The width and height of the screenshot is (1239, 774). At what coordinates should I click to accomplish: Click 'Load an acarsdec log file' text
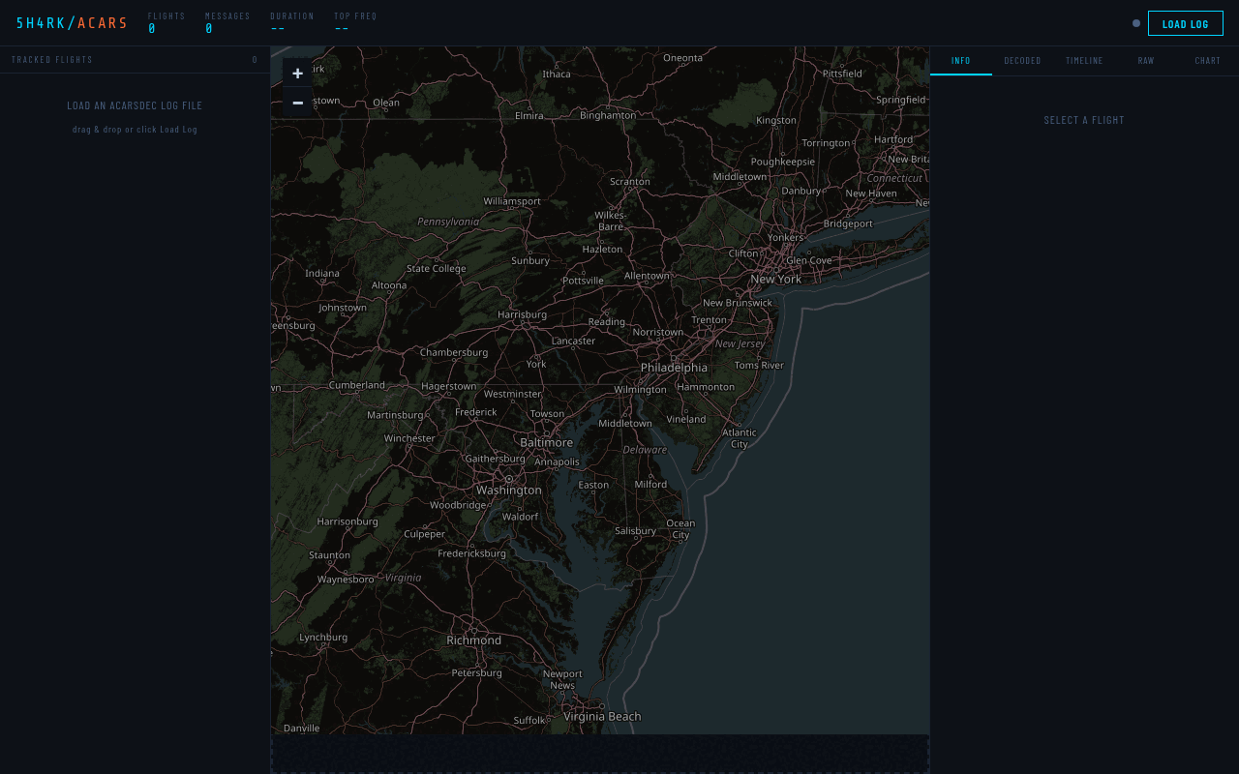(x=135, y=105)
